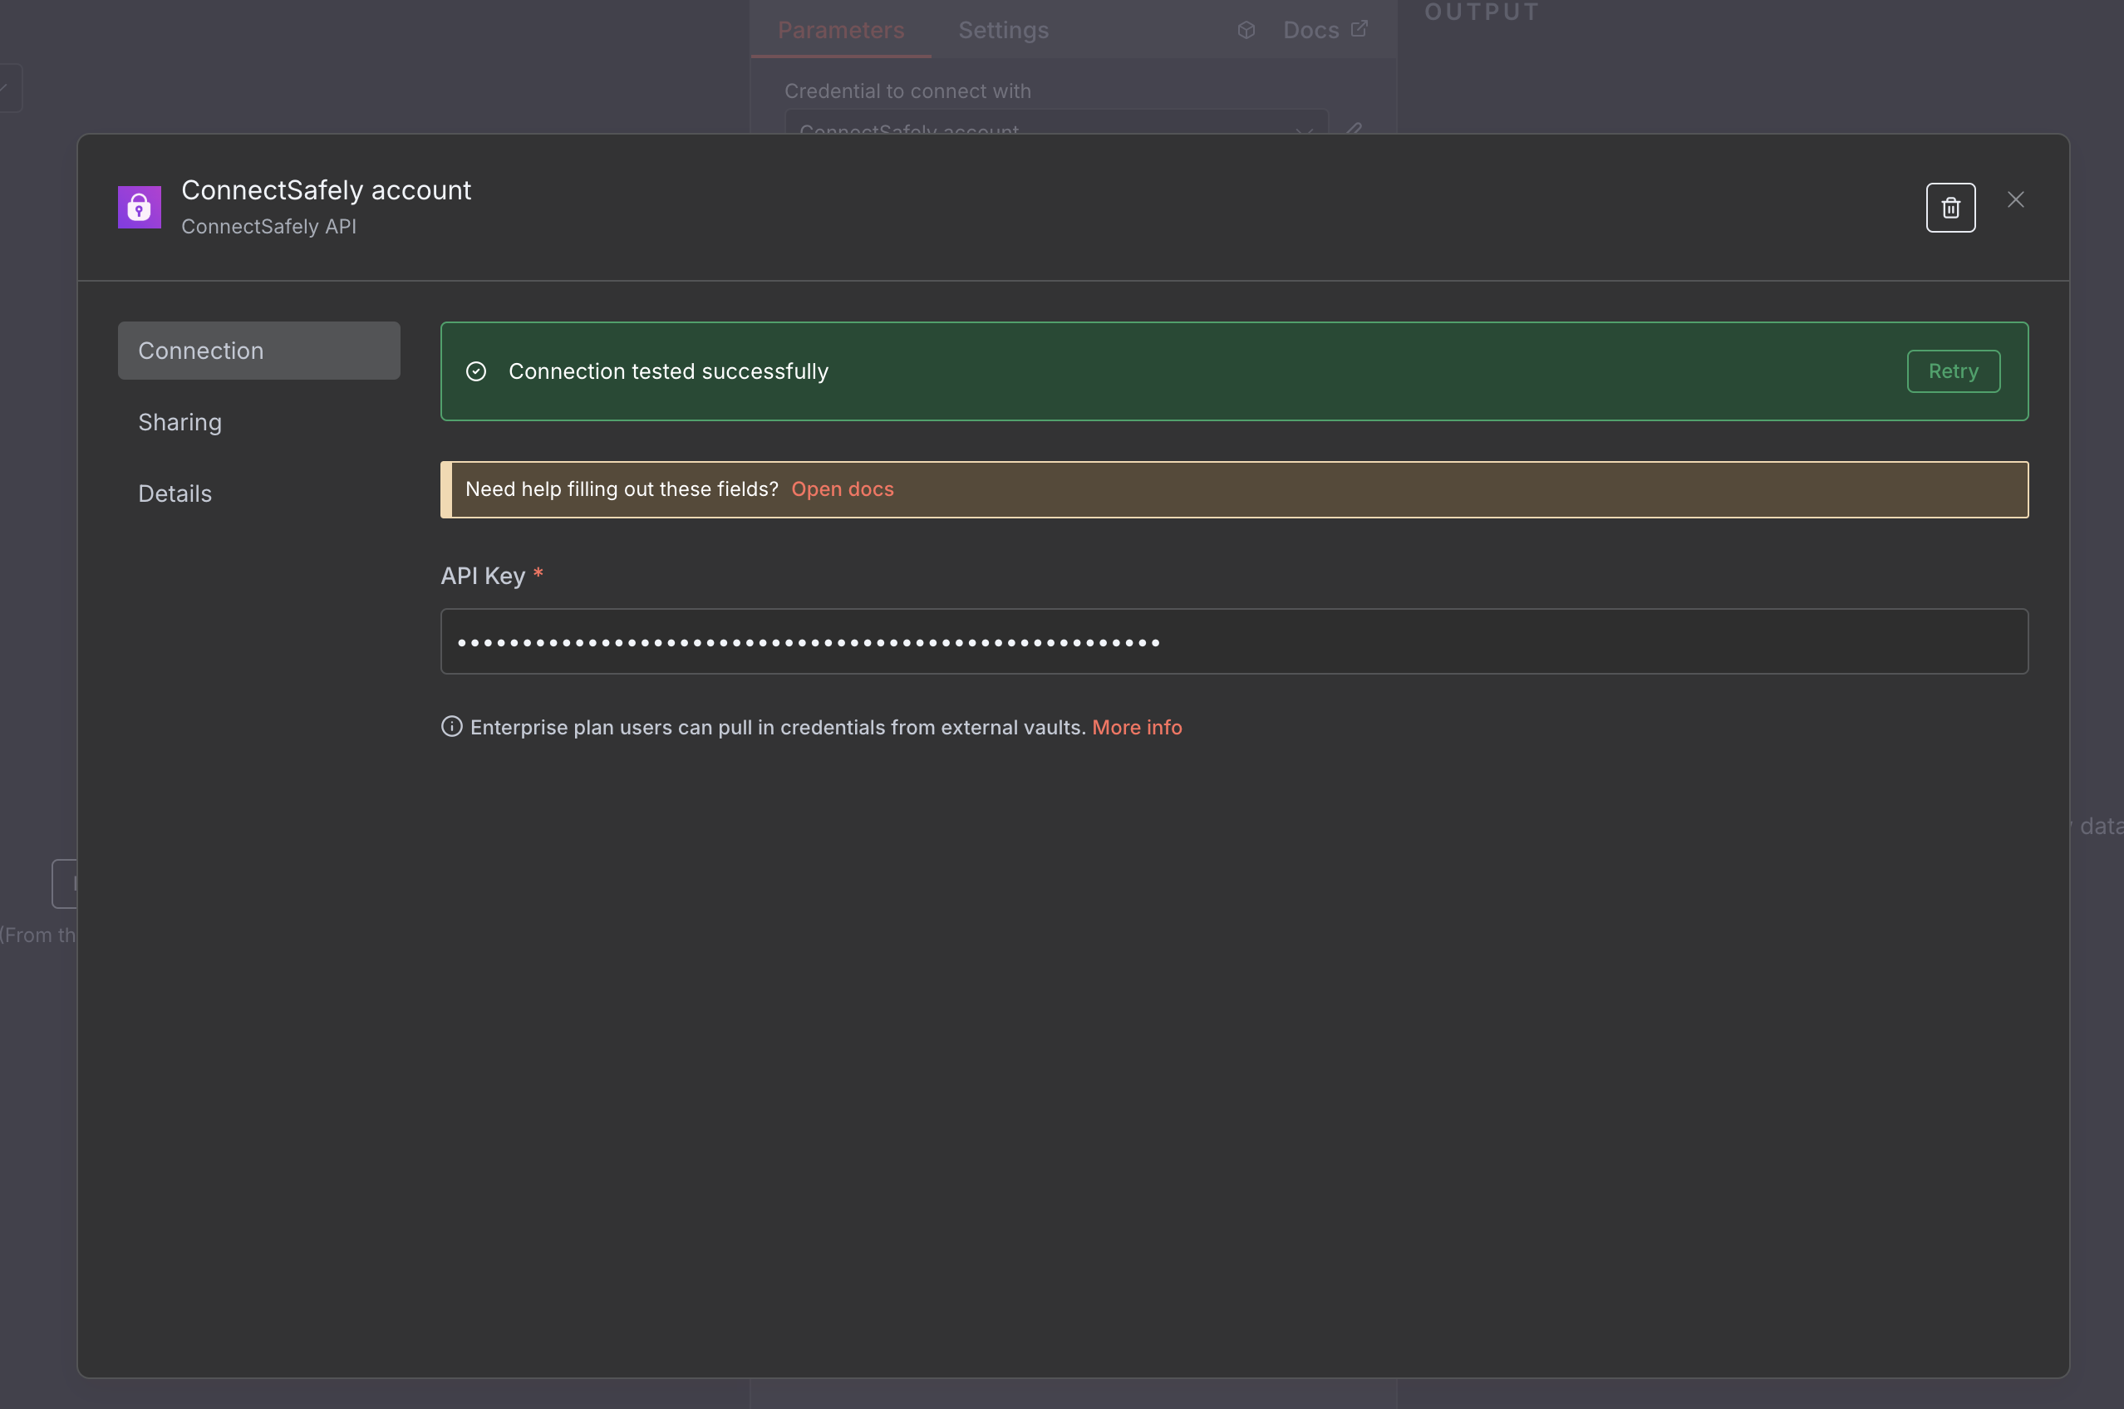Open docs link for field help

point(843,488)
